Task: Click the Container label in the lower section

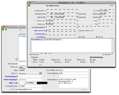Action: 35,57
